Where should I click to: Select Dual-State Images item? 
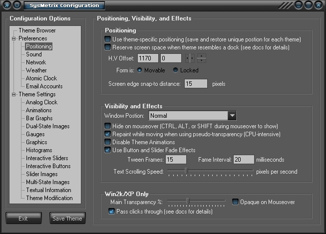(x=48, y=126)
